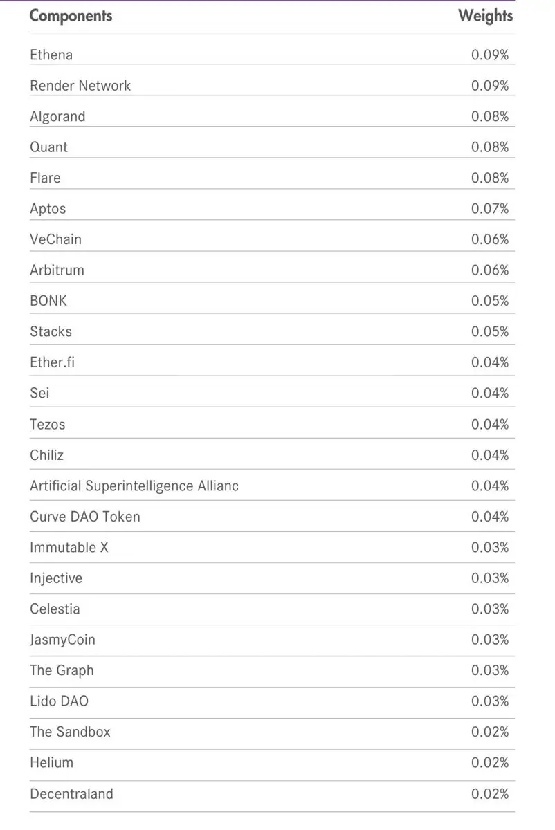Click the Algorand component name
The width and height of the screenshot is (555, 830).
click(x=57, y=116)
